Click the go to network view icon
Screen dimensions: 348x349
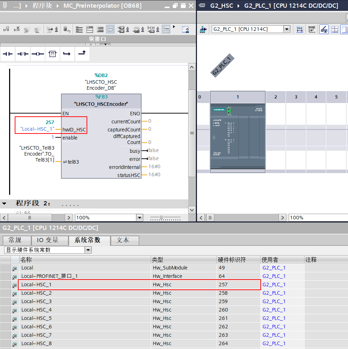point(203,29)
